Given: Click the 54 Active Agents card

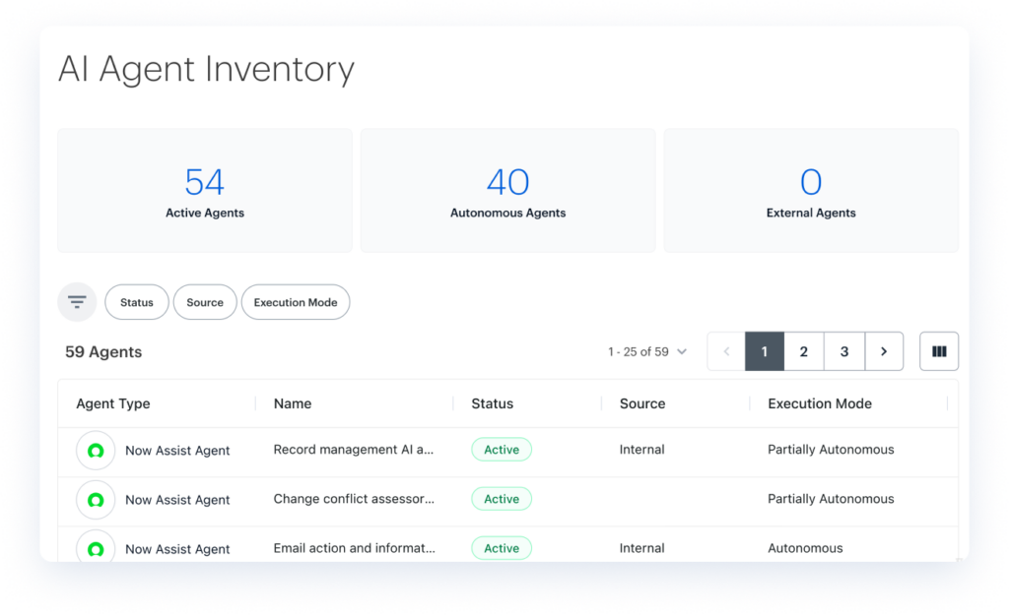Looking at the screenshot, I should (205, 191).
